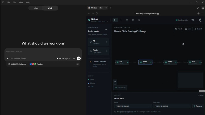Screen dimensions: 205x115
Task: Open the Destination dropdown PC-02
Action: click(x=172, y=106)
